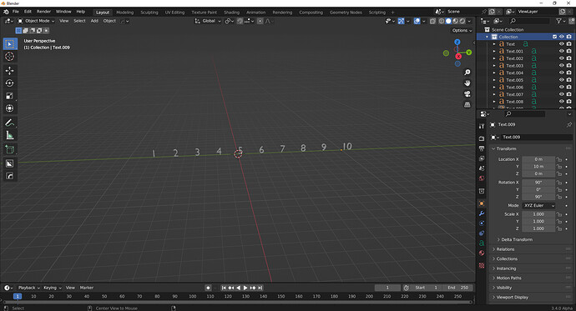Expand the Viewport Display panel
The width and height of the screenshot is (576, 311).
coord(530,298)
